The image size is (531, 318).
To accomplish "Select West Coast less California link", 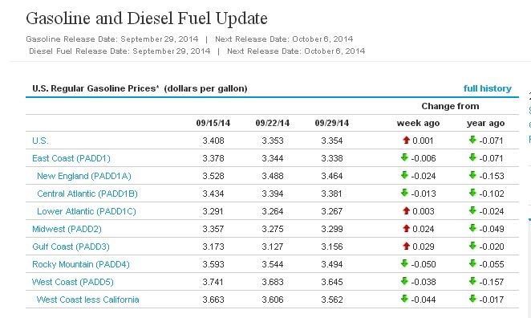I will click(x=87, y=300).
